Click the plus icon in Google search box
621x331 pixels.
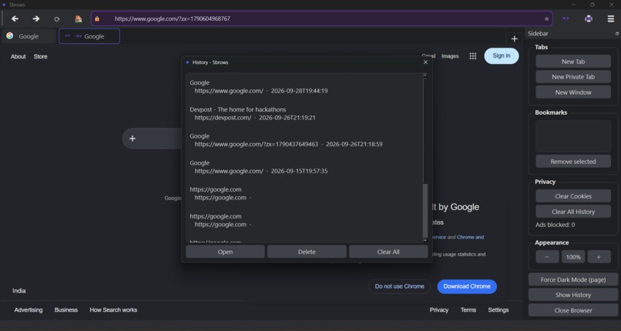[133, 139]
